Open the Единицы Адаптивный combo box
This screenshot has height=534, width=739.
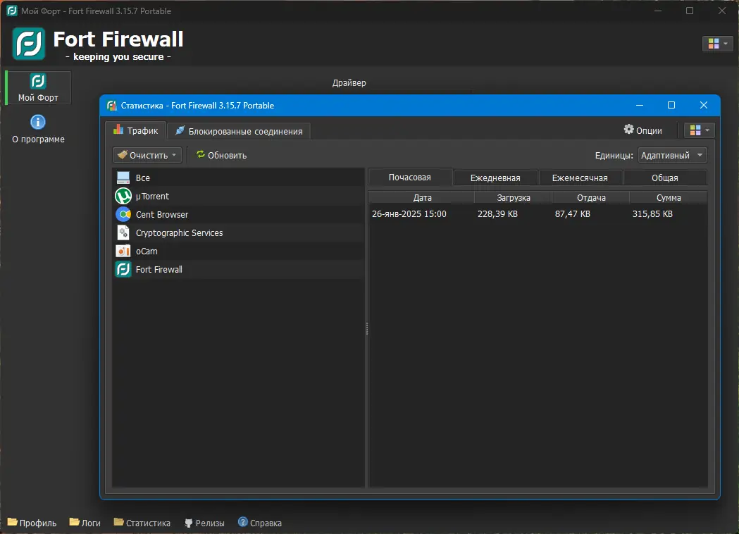point(672,155)
